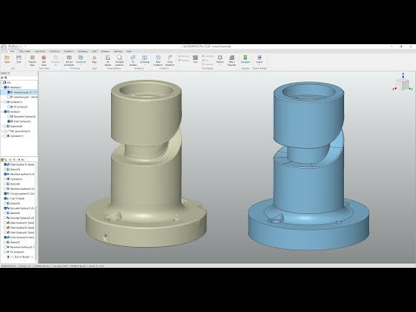Click the Open file icon in ribbon
Image resolution: width=416 pixels, height=312 pixels.
[x=7, y=59]
